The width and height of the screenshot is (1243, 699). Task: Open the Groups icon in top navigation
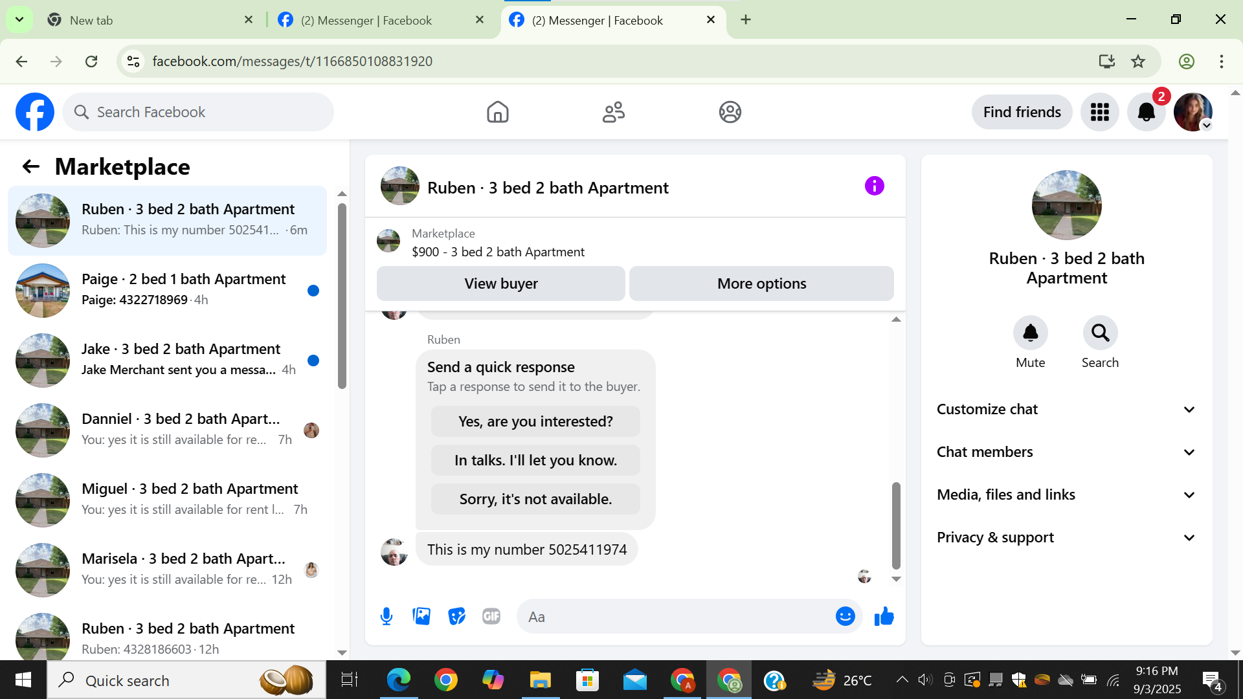[730, 112]
